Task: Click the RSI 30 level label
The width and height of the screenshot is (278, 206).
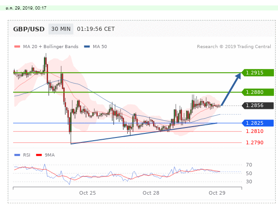Action: (249, 181)
